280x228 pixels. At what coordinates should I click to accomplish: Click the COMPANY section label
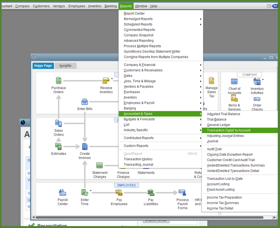coord(250,75)
